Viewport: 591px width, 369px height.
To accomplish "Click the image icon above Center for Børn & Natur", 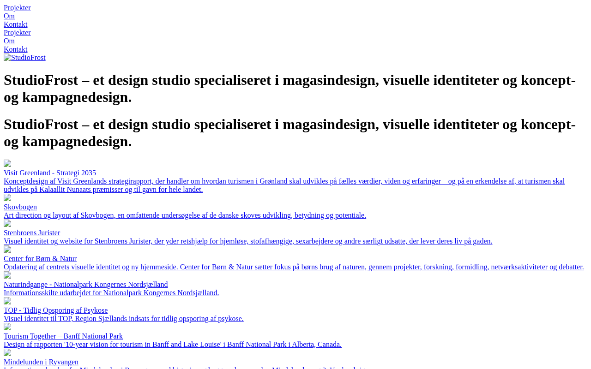I will coord(7,250).
